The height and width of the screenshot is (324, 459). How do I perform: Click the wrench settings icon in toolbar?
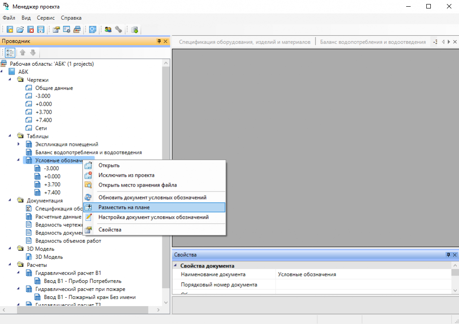(x=118, y=30)
